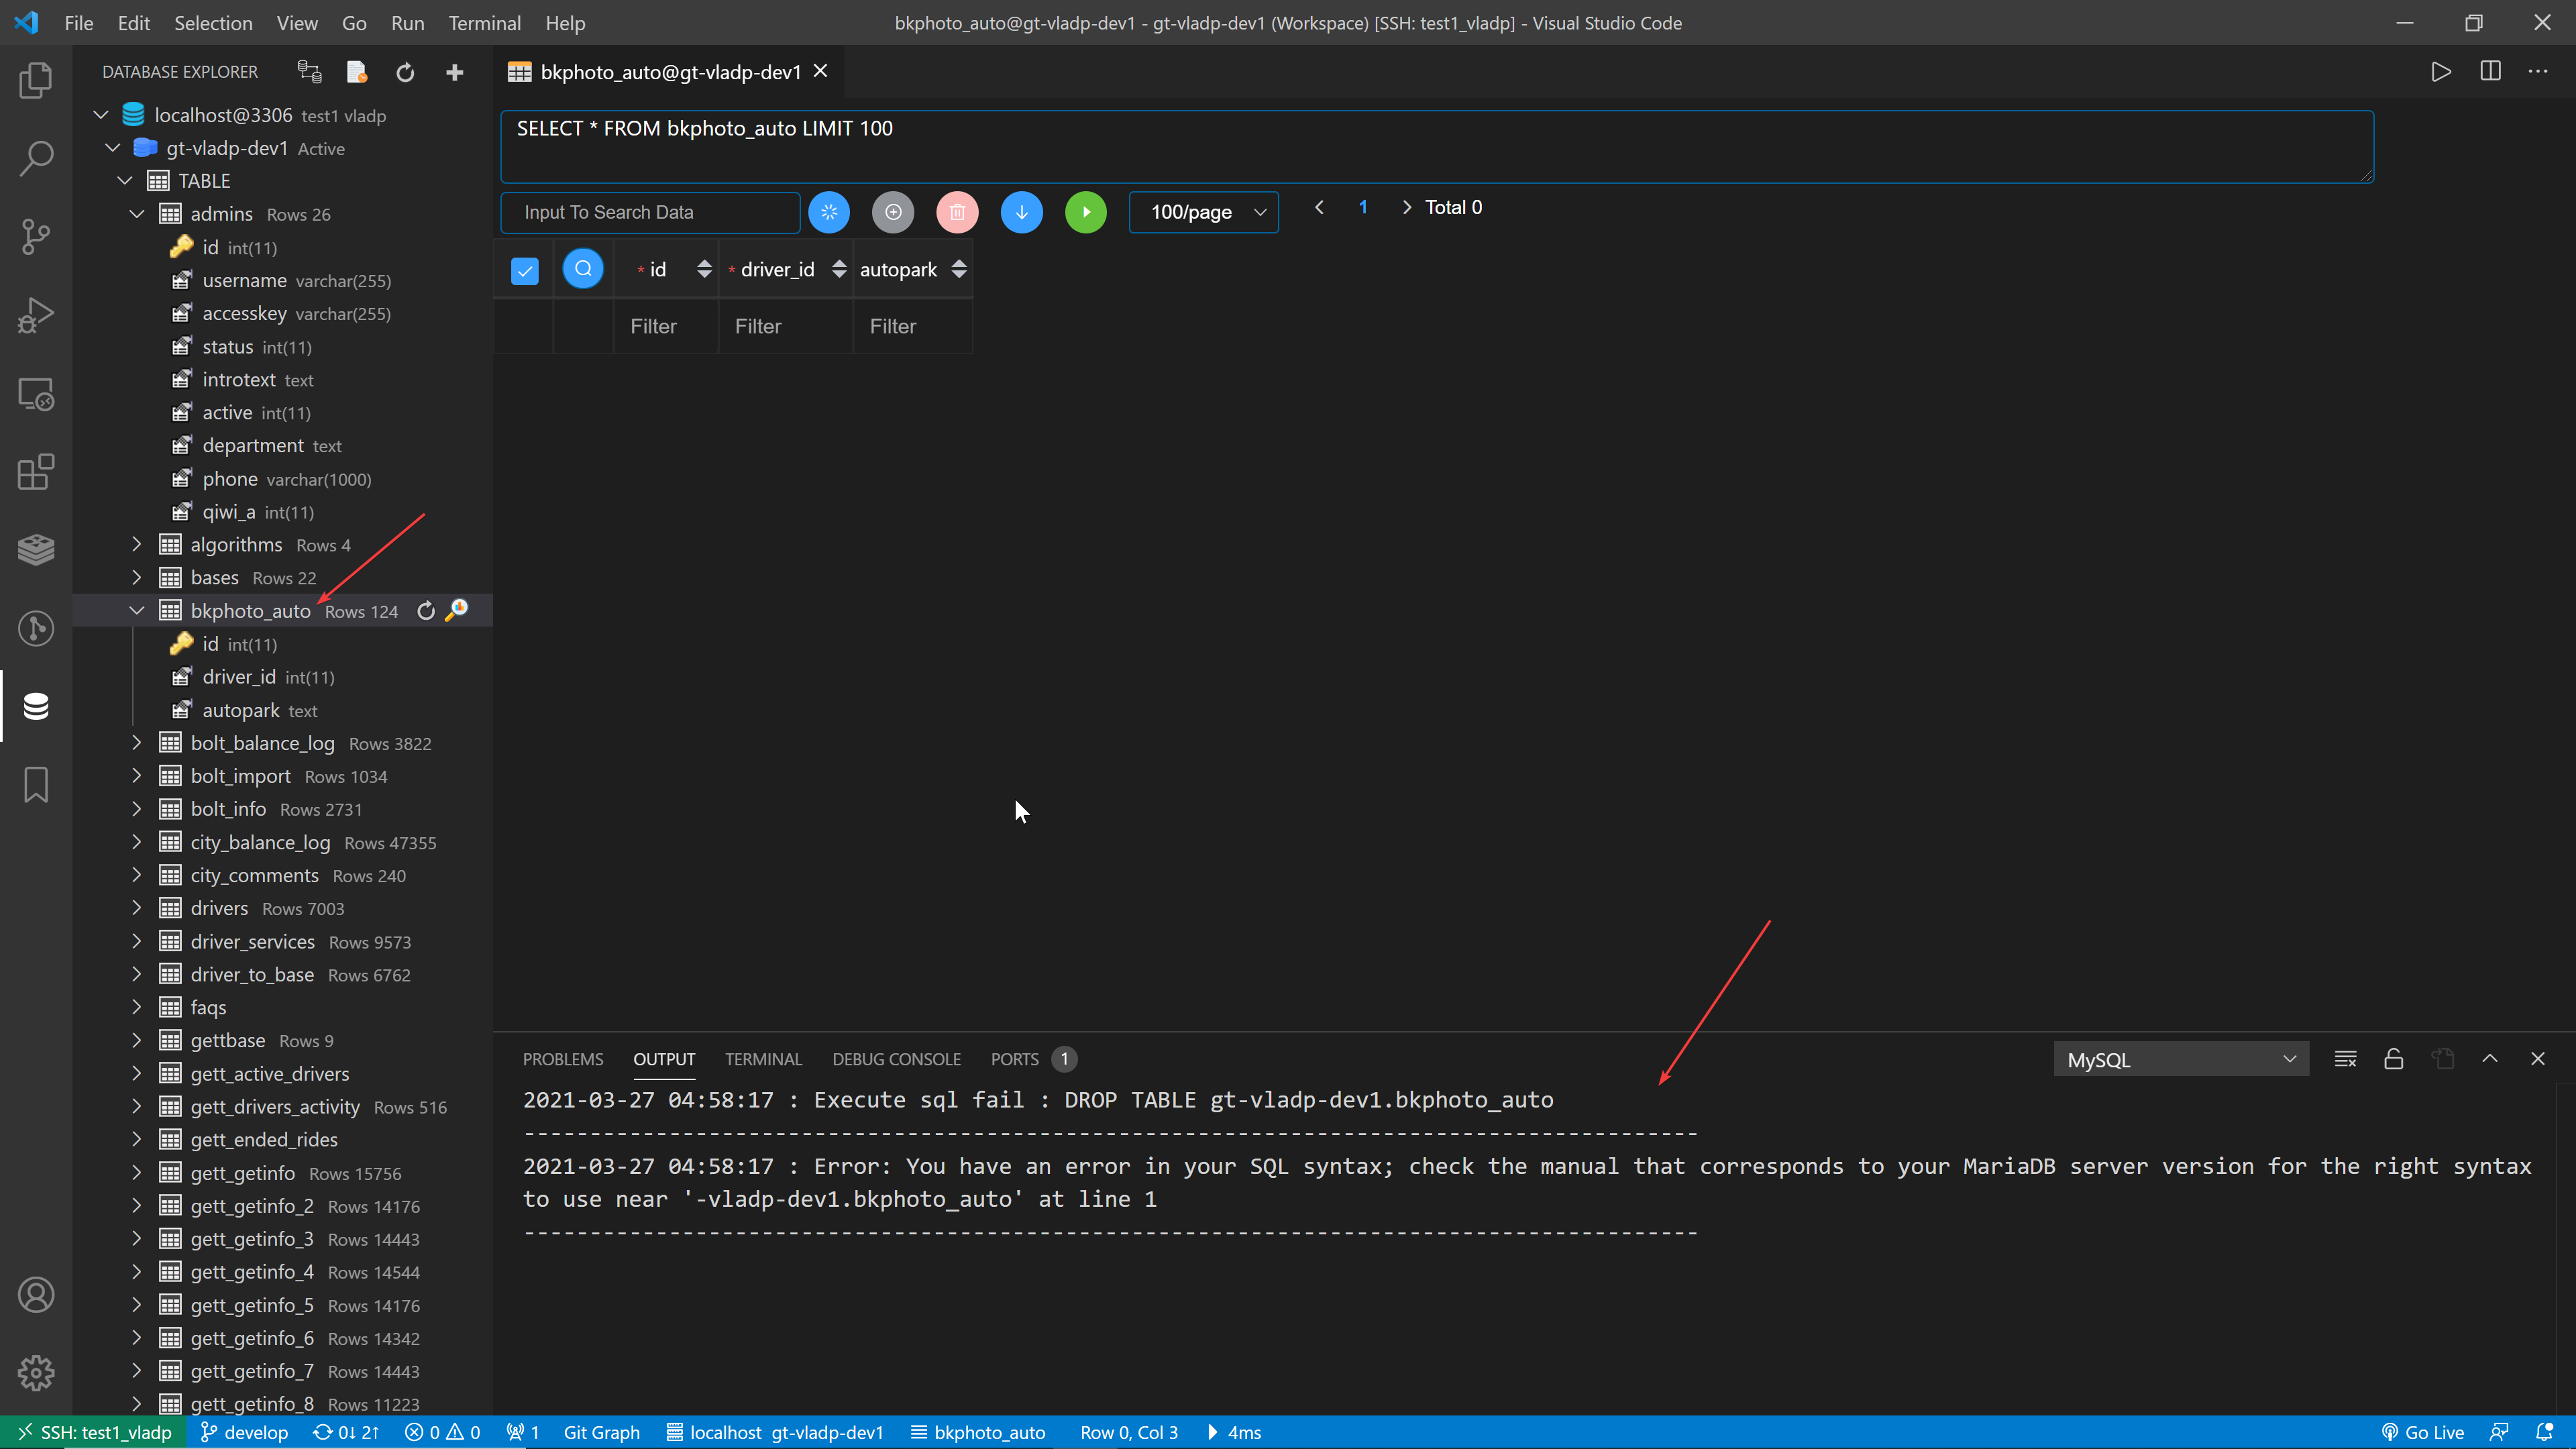Uncheck the select-all rows checkbox

coord(524,269)
